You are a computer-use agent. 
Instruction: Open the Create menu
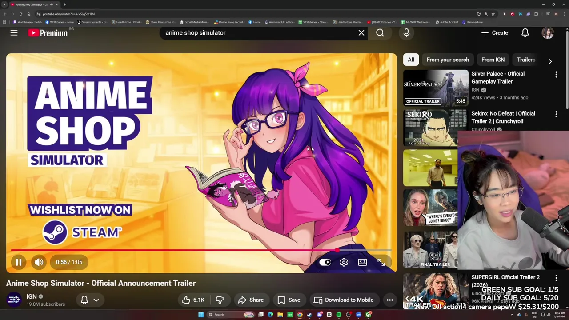point(494,32)
